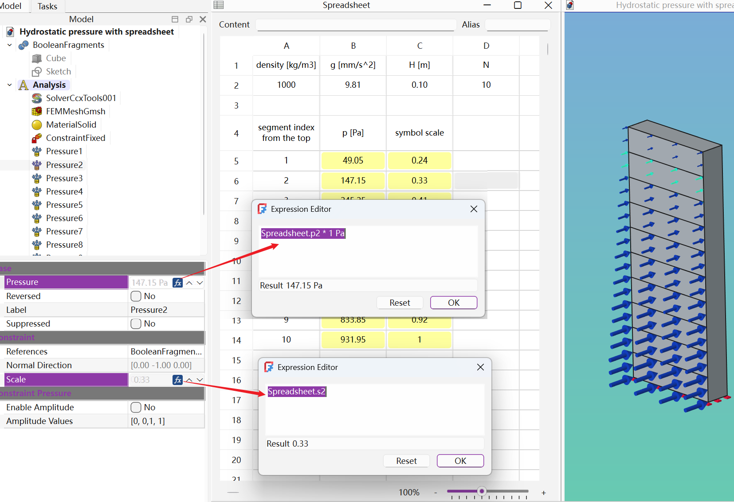Collapse the BooleanFragments tree node
Viewport: 734px width, 502px height.
point(10,45)
